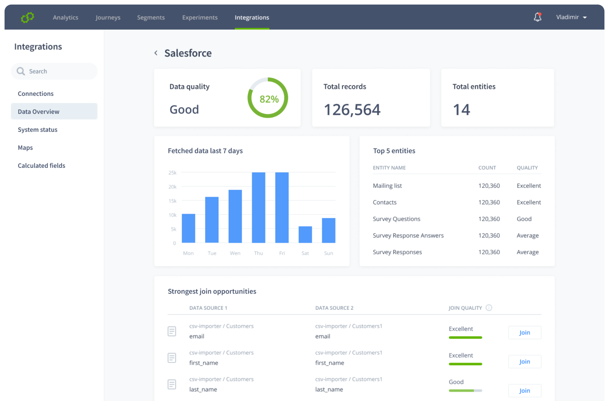The height and width of the screenshot is (401, 609).
Task: Open the Journeys tab
Action: (x=108, y=17)
